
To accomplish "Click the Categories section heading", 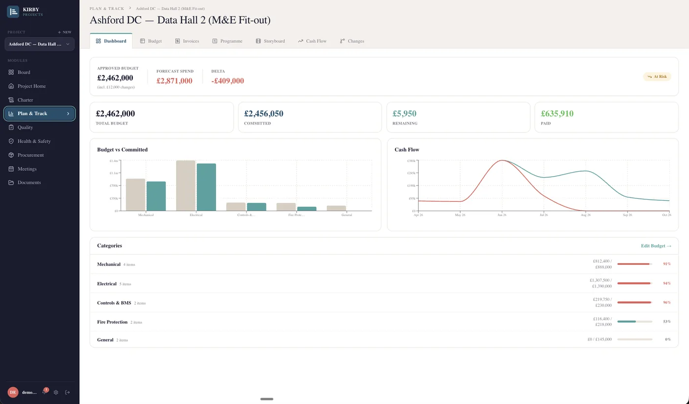I will pos(110,246).
